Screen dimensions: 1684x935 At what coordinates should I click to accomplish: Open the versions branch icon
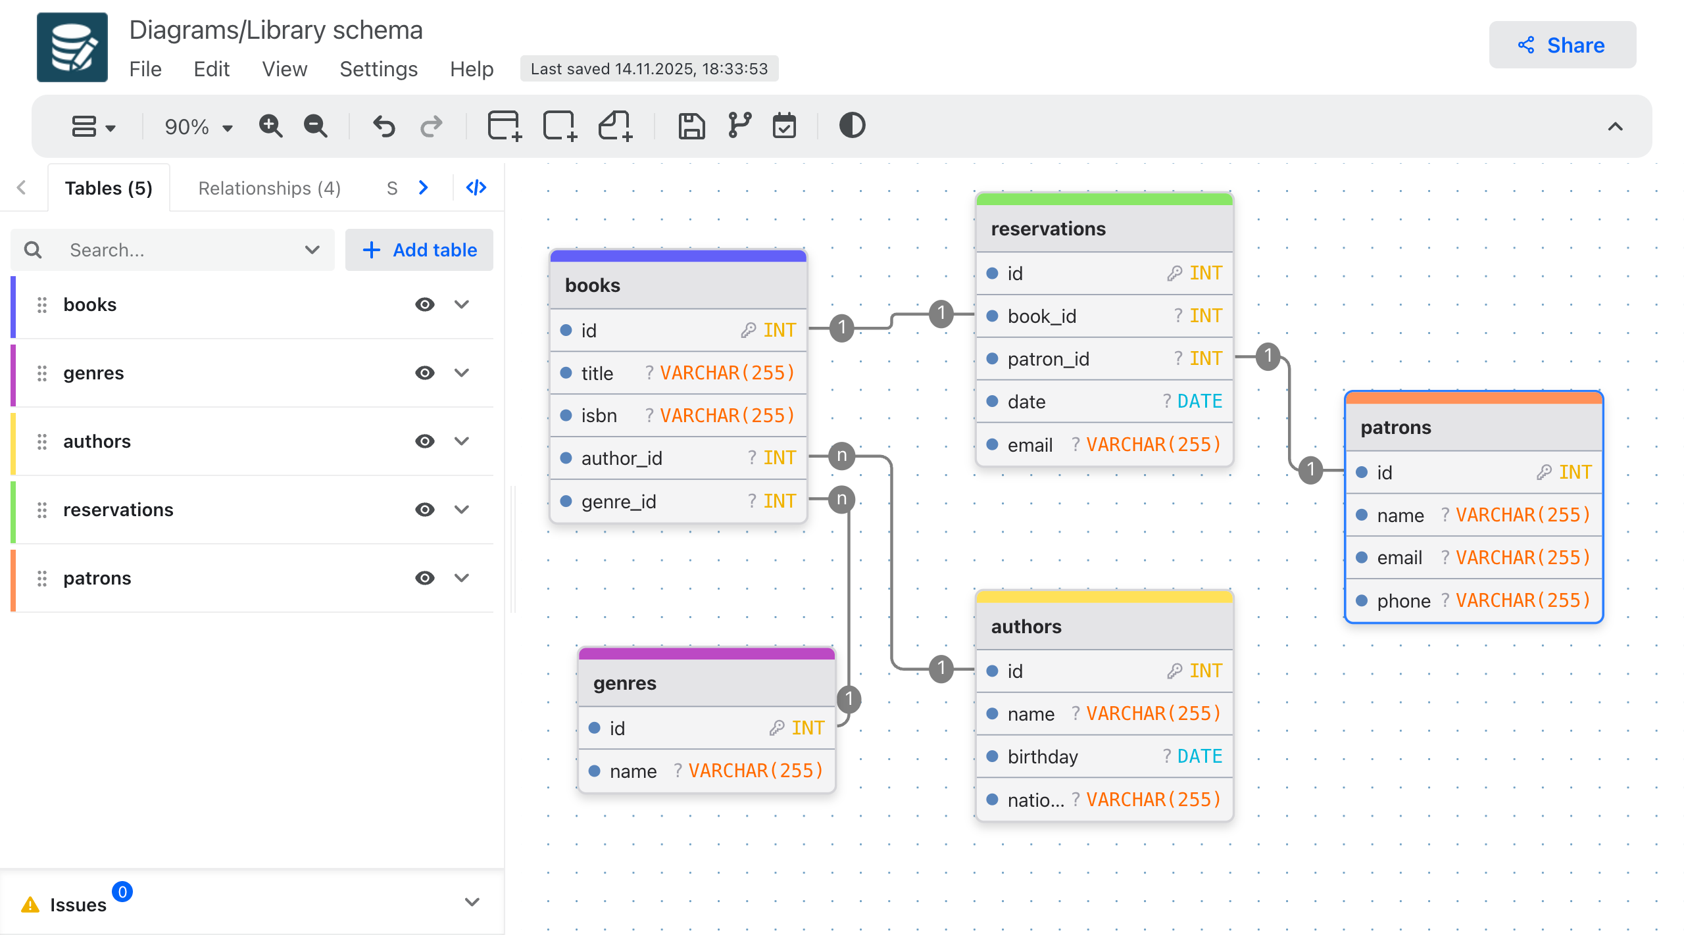coord(739,126)
